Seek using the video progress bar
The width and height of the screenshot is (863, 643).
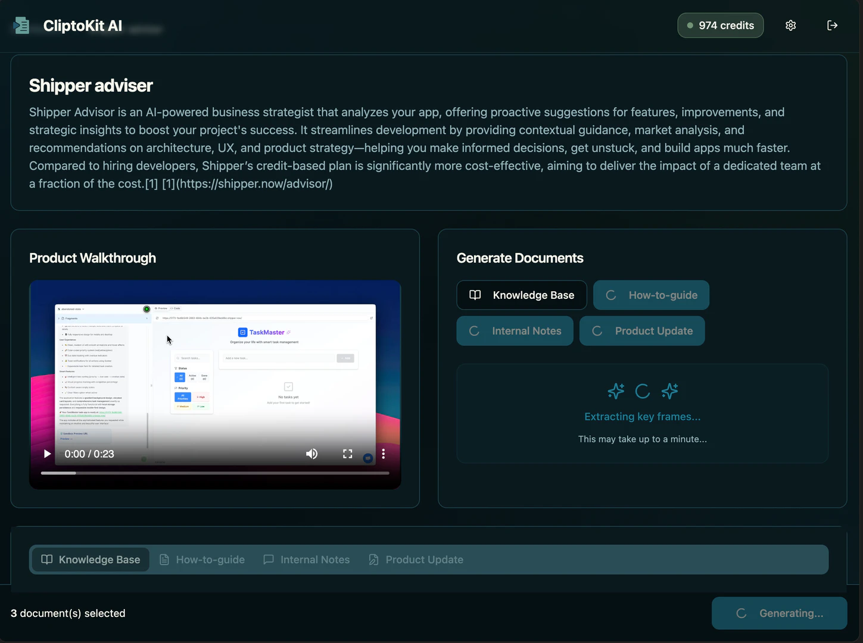pyautogui.click(x=214, y=473)
